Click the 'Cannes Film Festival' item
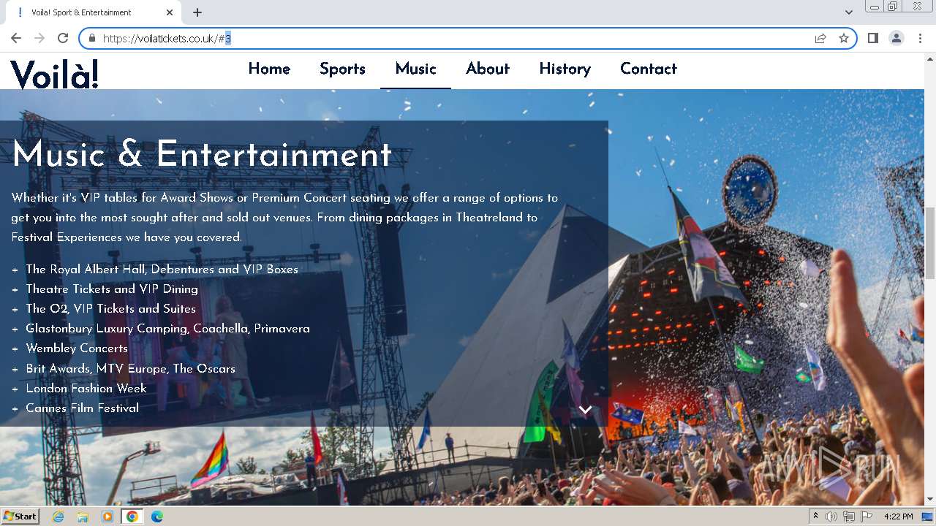 point(83,408)
